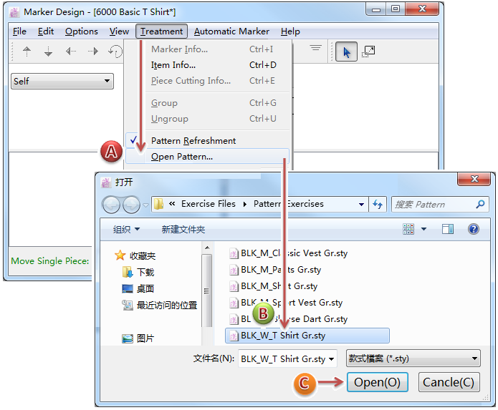Toggle the preview pane icon

(448, 229)
